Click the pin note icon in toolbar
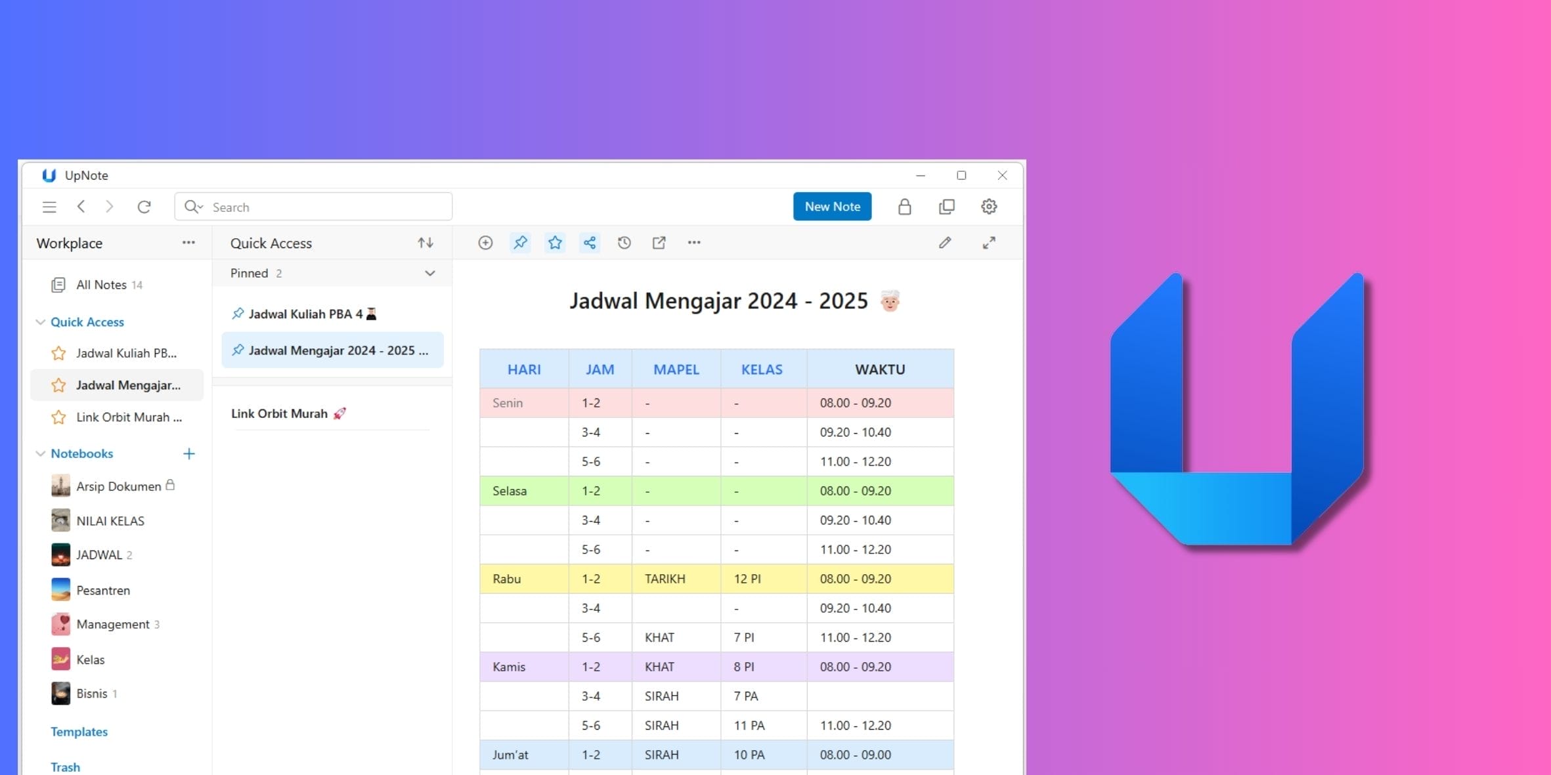 [520, 243]
